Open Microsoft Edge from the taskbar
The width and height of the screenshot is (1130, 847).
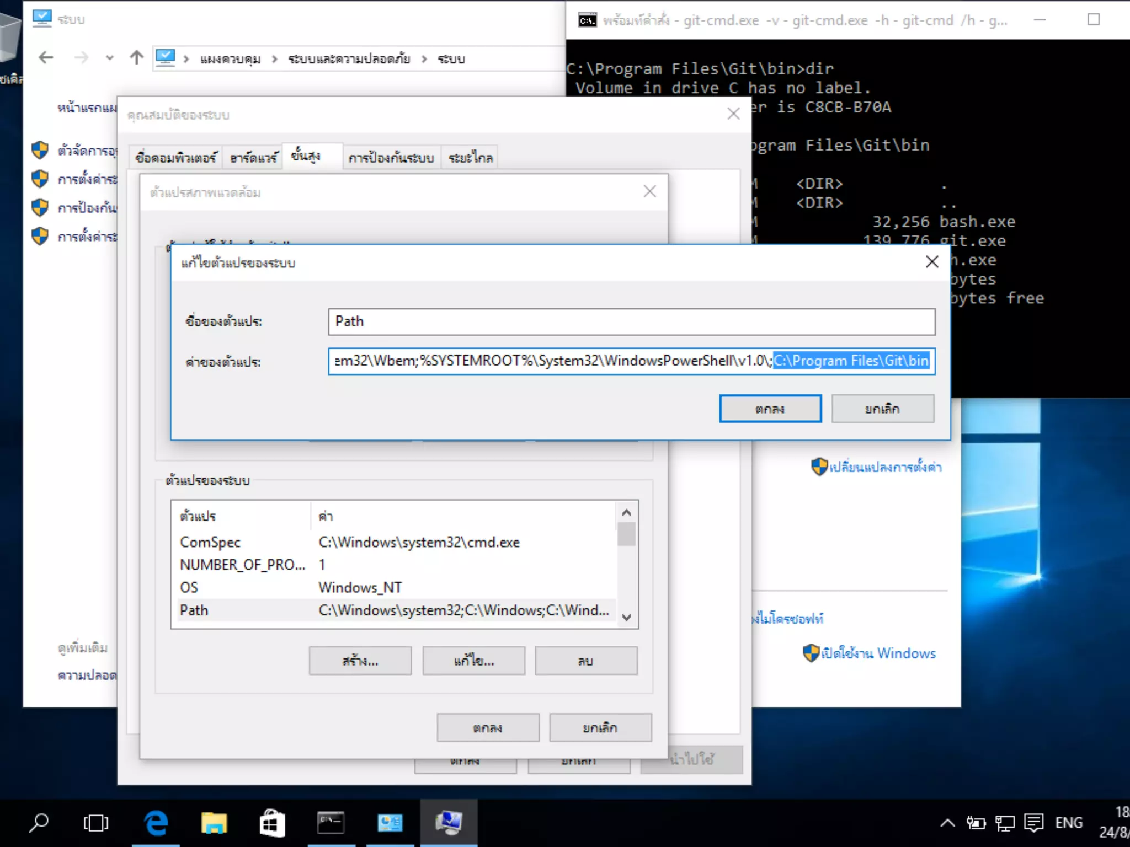point(156,823)
